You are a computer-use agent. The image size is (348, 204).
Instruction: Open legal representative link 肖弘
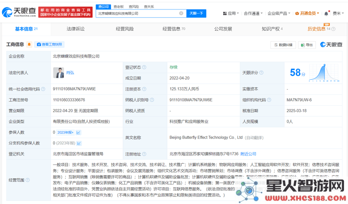70,73
